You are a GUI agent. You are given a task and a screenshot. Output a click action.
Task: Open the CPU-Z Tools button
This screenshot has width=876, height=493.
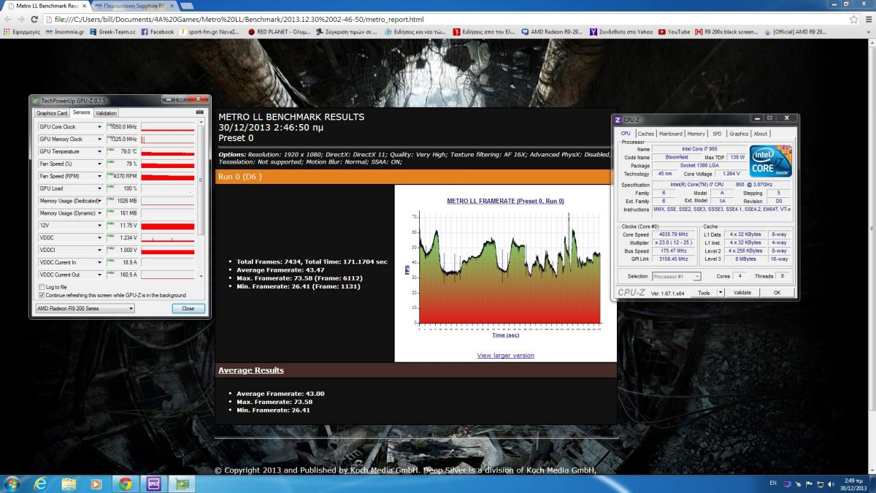(704, 292)
